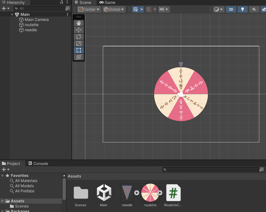Collapse the Main scene tree arrow
This screenshot has width=266, height=212.
click(12, 14)
